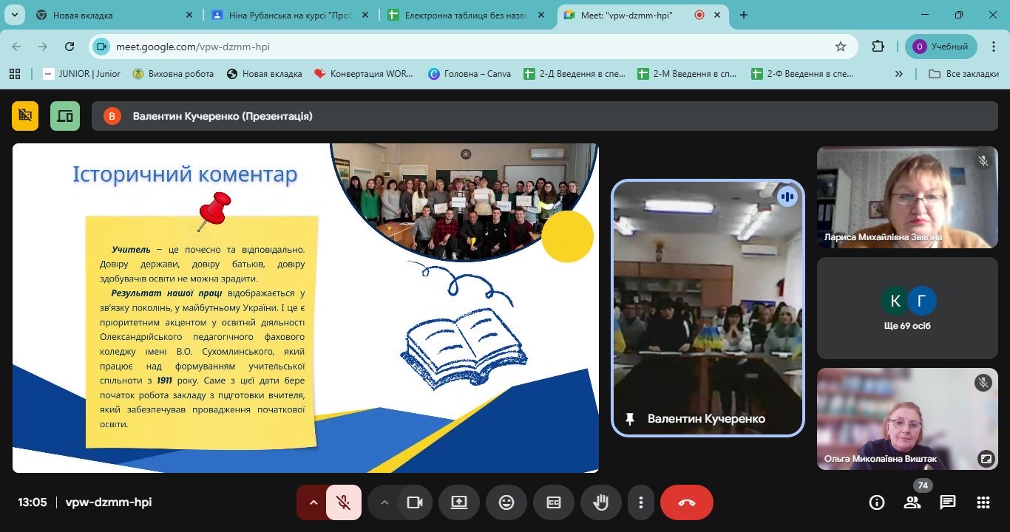Toggle the camera on or off
This screenshot has width=1010, height=532.
coord(415,502)
